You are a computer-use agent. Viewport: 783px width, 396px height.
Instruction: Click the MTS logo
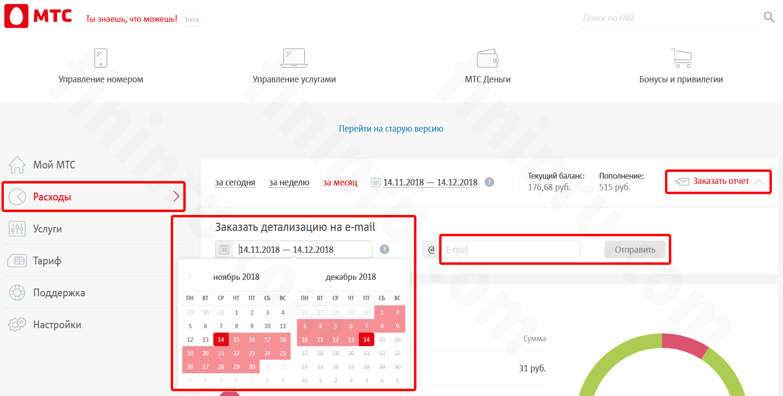coord(38,16)
